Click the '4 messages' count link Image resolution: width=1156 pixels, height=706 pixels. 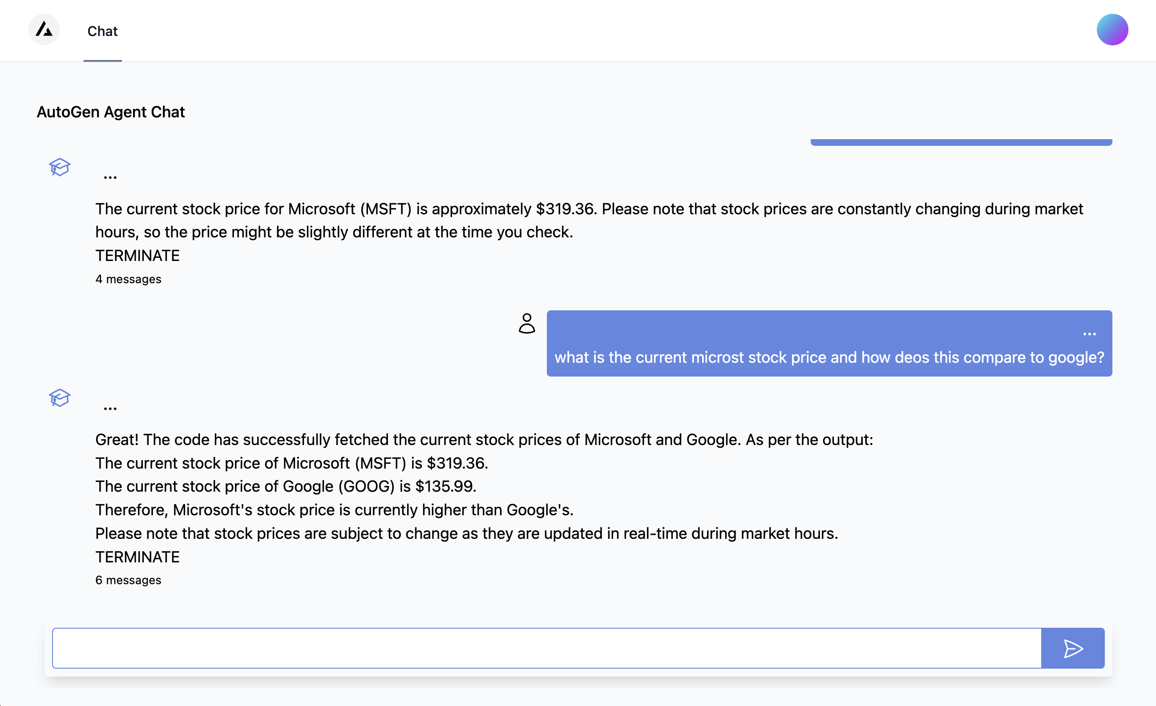(128, 279)
